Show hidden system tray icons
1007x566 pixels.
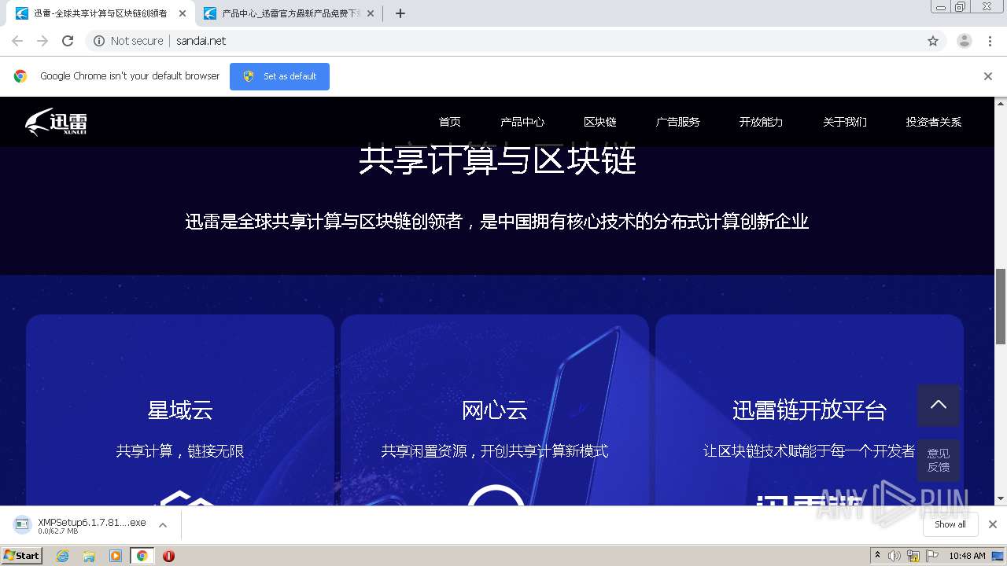click(877, 555)
